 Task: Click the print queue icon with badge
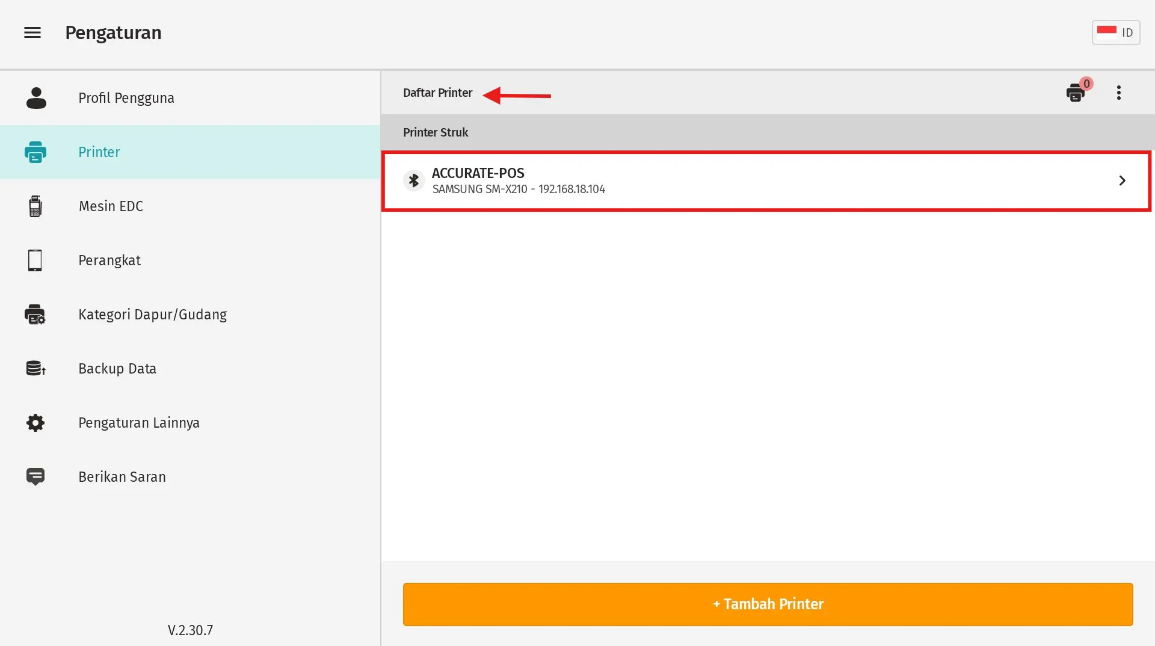pyautogui.click(x=1076, y=93)
